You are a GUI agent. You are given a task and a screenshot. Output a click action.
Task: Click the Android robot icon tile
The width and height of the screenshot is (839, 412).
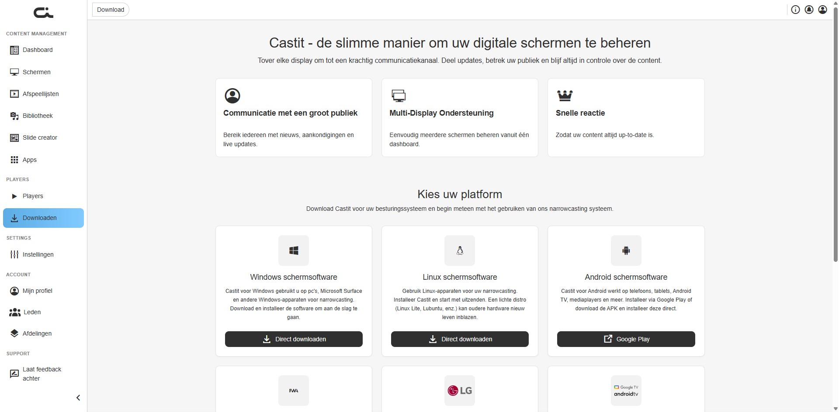point(626,251)
